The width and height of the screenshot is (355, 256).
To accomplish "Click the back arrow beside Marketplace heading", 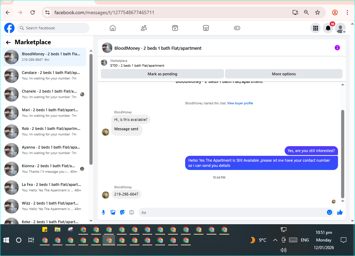I will [8, 42].
